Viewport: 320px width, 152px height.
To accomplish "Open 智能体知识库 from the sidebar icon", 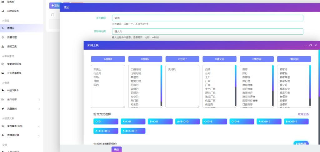I will (x=3, y=64).
